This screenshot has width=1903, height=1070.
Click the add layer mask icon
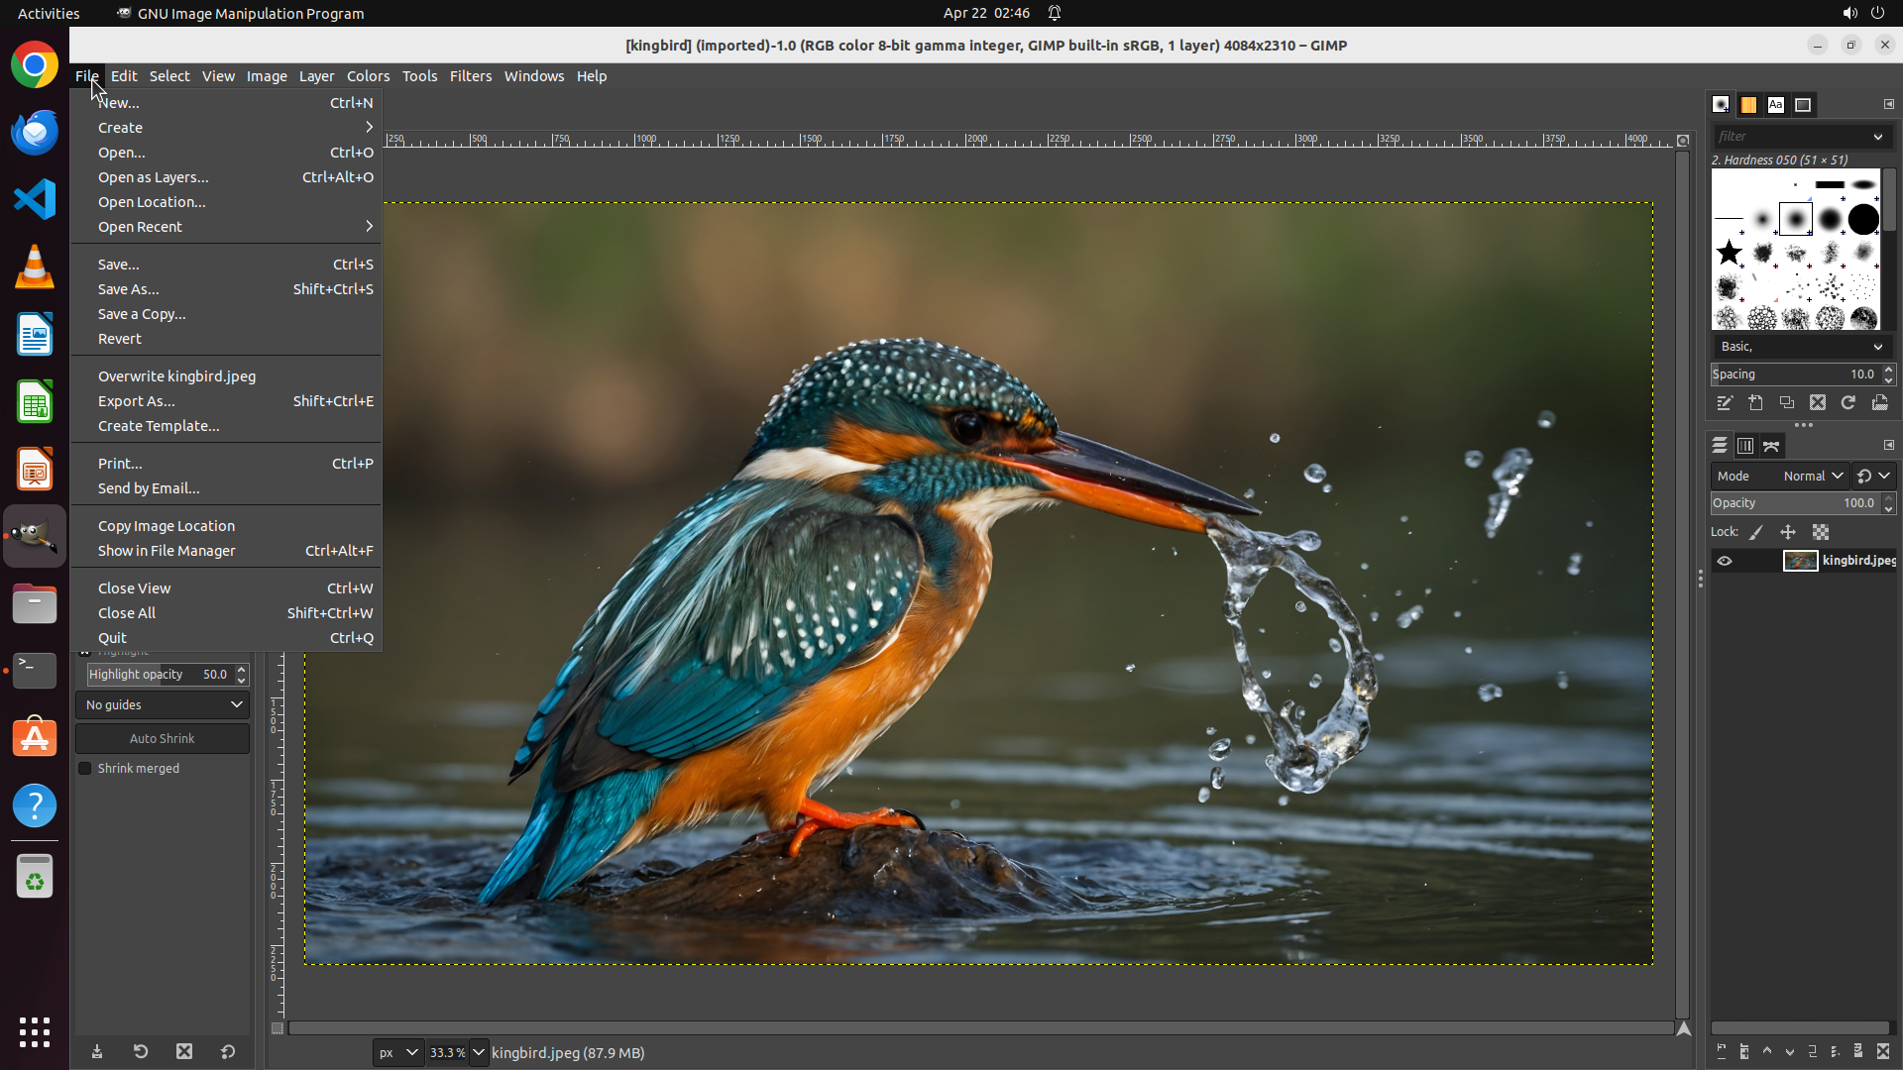point(1858,1051)
